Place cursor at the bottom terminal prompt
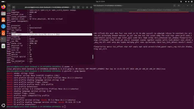 coord(65,107)
